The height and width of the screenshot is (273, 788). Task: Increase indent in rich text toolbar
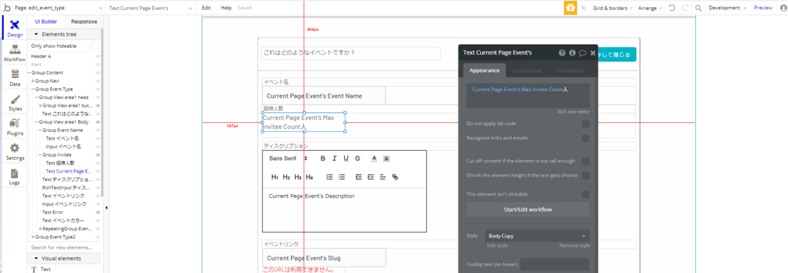[x=370, y=177]
